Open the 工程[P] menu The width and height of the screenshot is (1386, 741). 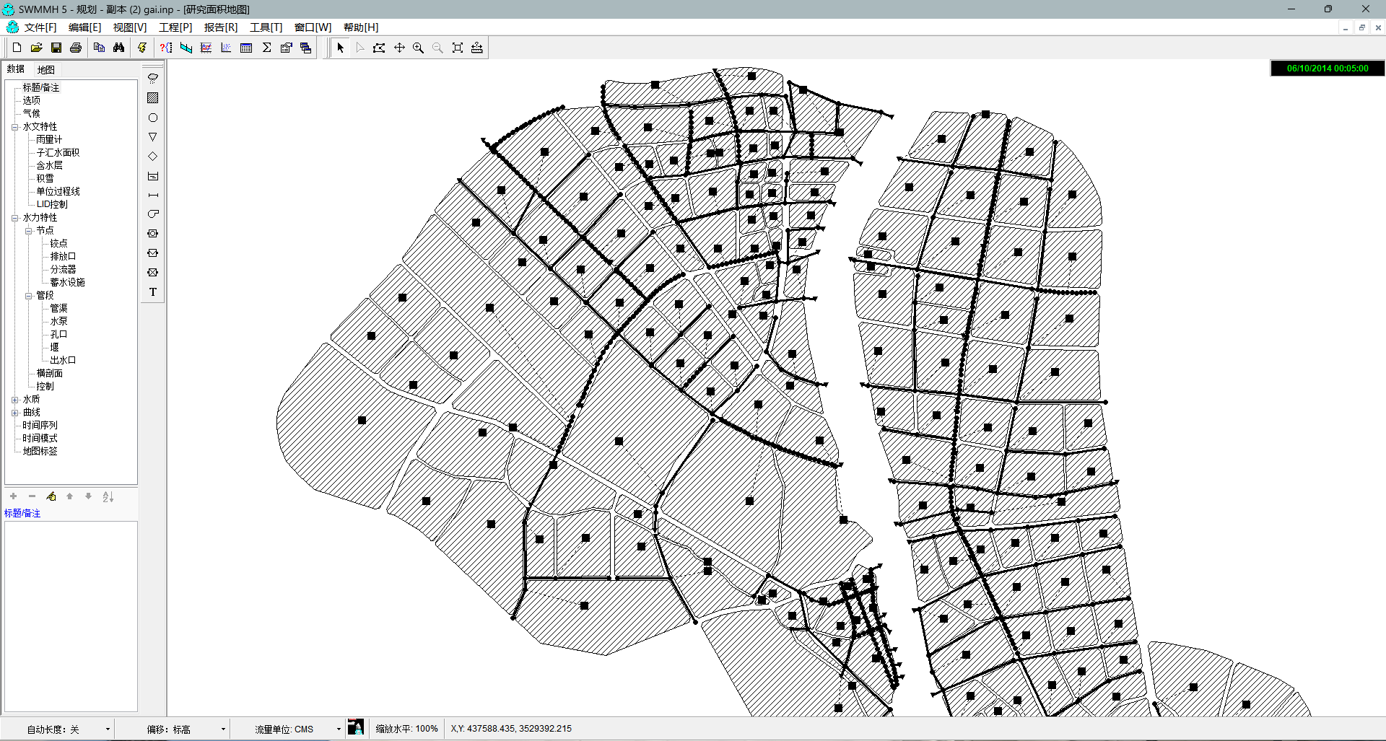175,27
